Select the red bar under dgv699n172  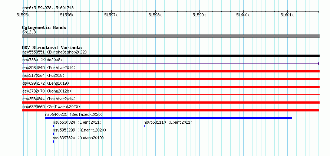tap(171, 87)
